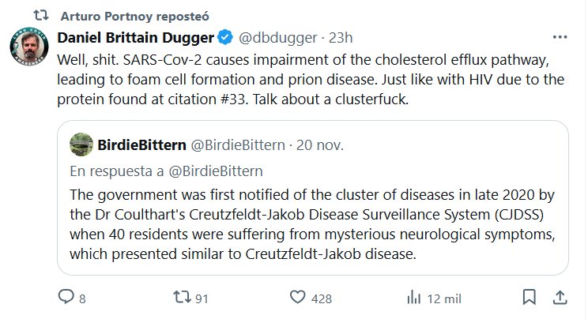Open Daniel Brittain Dugger's profile name
Image resolution: width=588 pixels, height=319 pixels.
coord(136,37)
